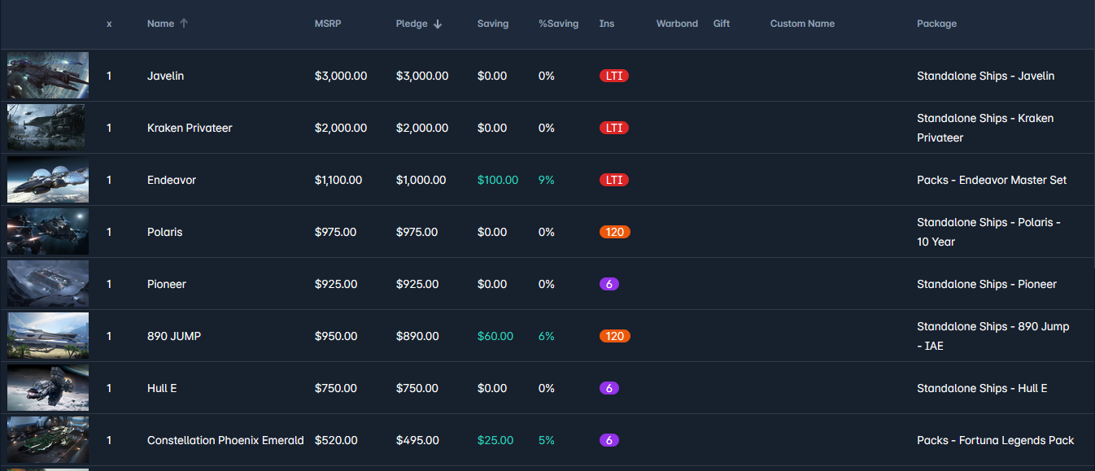Click the $60.00 saving for 890 JUMP
This screenshot has height=471, width=1095.
click(x=495, y=336)
